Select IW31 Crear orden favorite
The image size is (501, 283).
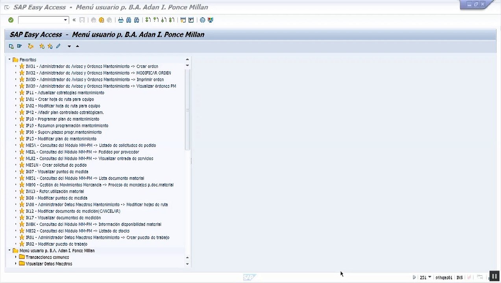(92, 66)
